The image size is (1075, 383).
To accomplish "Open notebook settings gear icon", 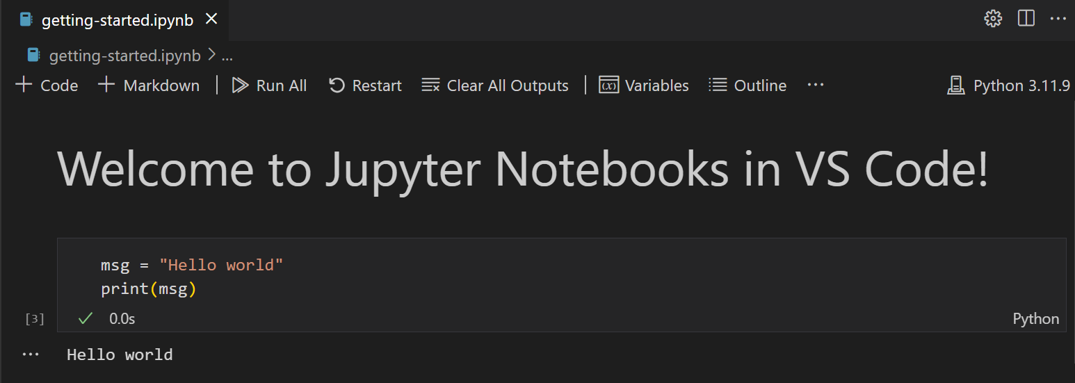I will tap(993, 19).
